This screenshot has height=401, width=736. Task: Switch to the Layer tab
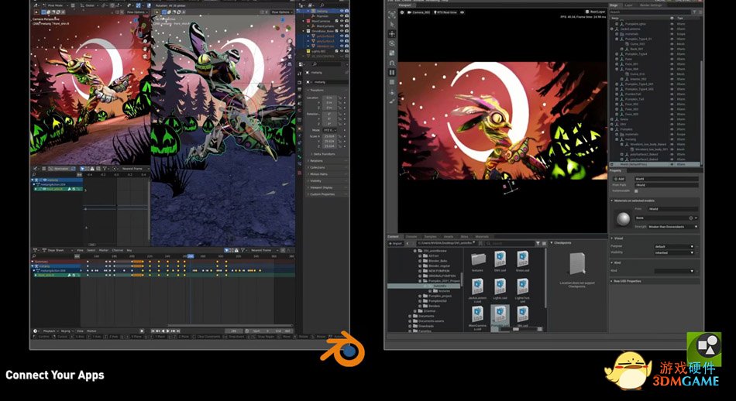[629, 5]
